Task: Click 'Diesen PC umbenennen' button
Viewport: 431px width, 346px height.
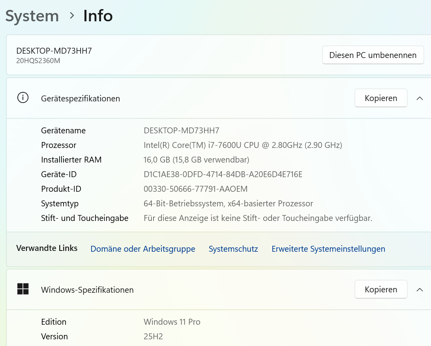Action: coord(373,55)
